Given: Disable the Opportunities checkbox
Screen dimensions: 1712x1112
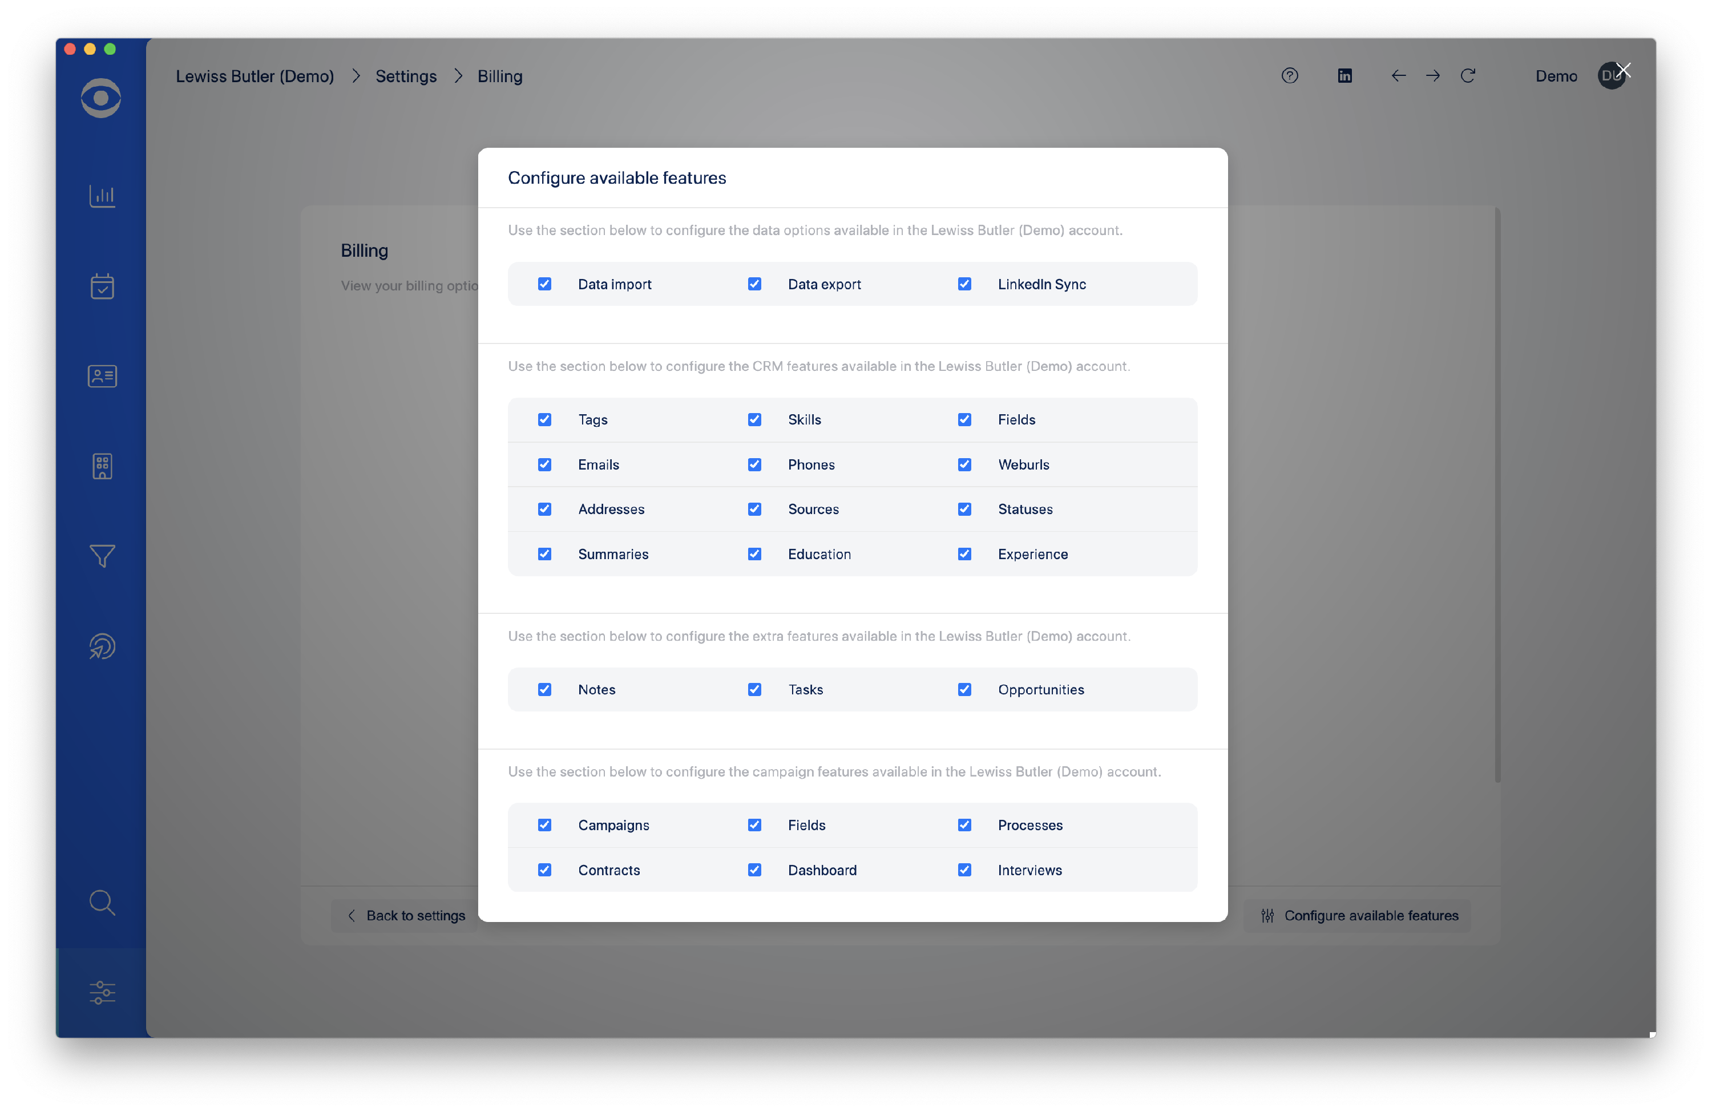Looking at the screenshot, I should pos(964,689).
